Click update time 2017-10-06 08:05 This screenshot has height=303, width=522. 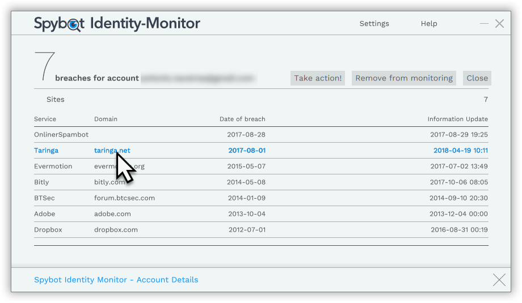point(459,182)
